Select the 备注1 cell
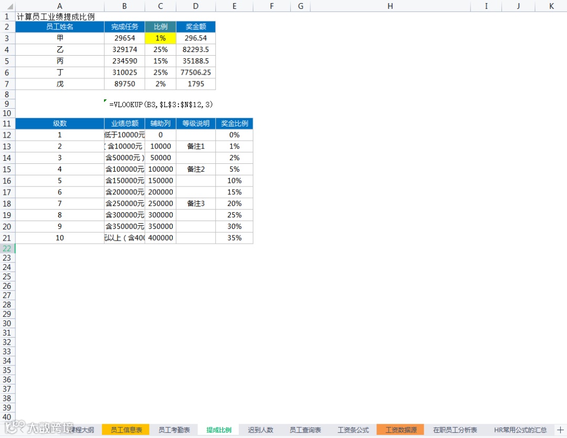This screenshot has height=438, width=567. [x=196, y=147]
